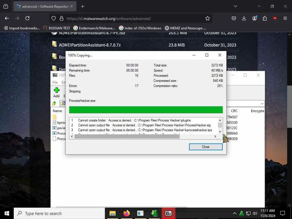Screen dimensions: 292x219
Task: Open the extensions puzzle icon
Action: click(x=265, y=18)
